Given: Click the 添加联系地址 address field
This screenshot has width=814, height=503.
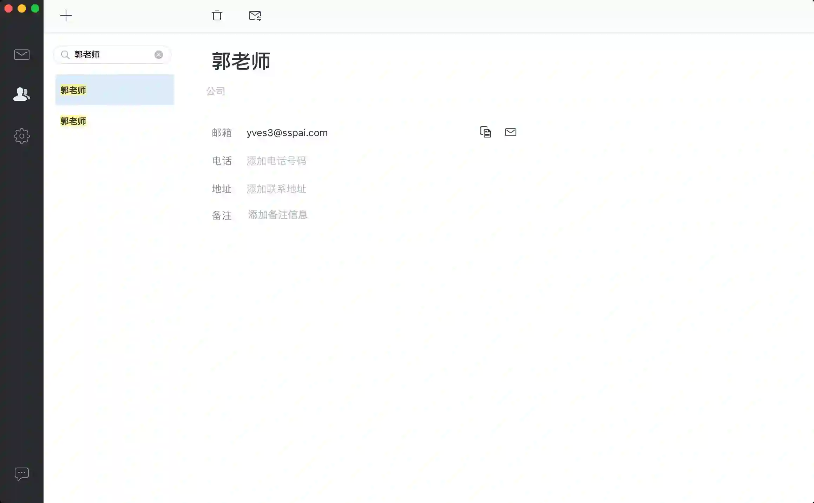Looking at the screenshot, I should pyautogui.click(x=276, y=189).
